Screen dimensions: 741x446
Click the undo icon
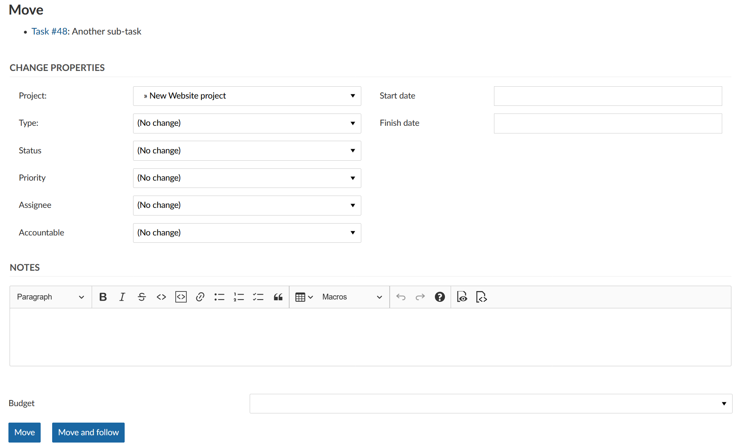401,296
